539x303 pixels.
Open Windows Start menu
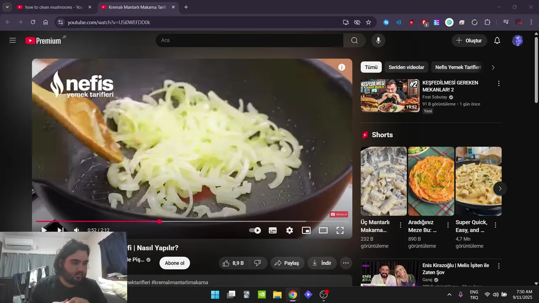pos(215,295)
